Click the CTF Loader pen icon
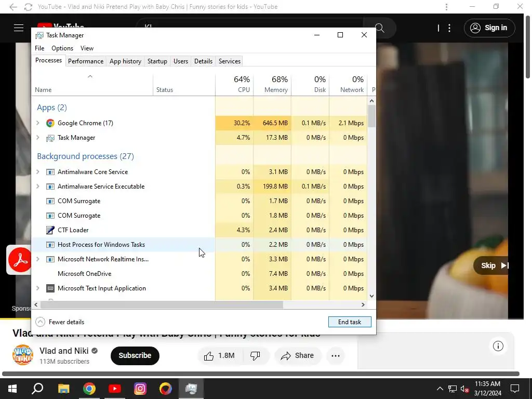532x399 pixels. pos(50,230)
